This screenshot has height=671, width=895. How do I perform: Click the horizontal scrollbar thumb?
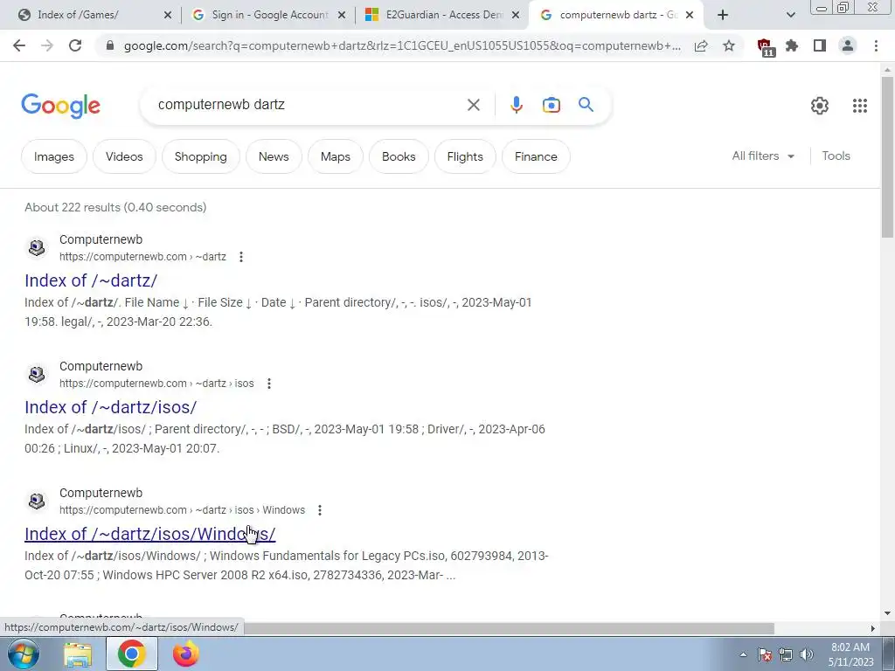[508, 628]
